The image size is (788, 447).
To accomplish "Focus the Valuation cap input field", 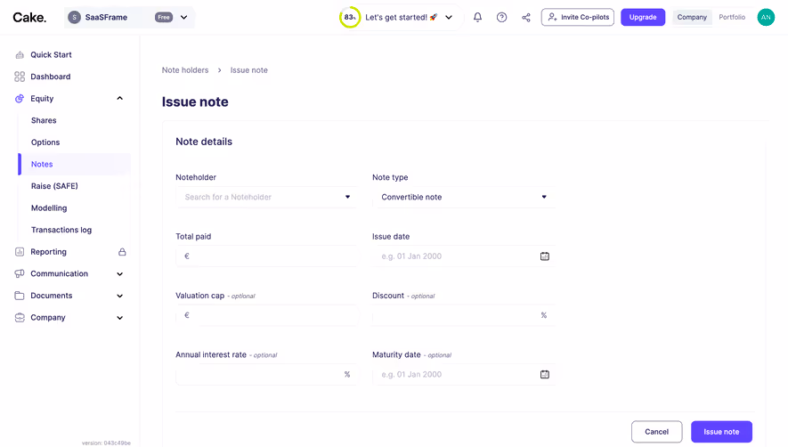I will [266, 316].
